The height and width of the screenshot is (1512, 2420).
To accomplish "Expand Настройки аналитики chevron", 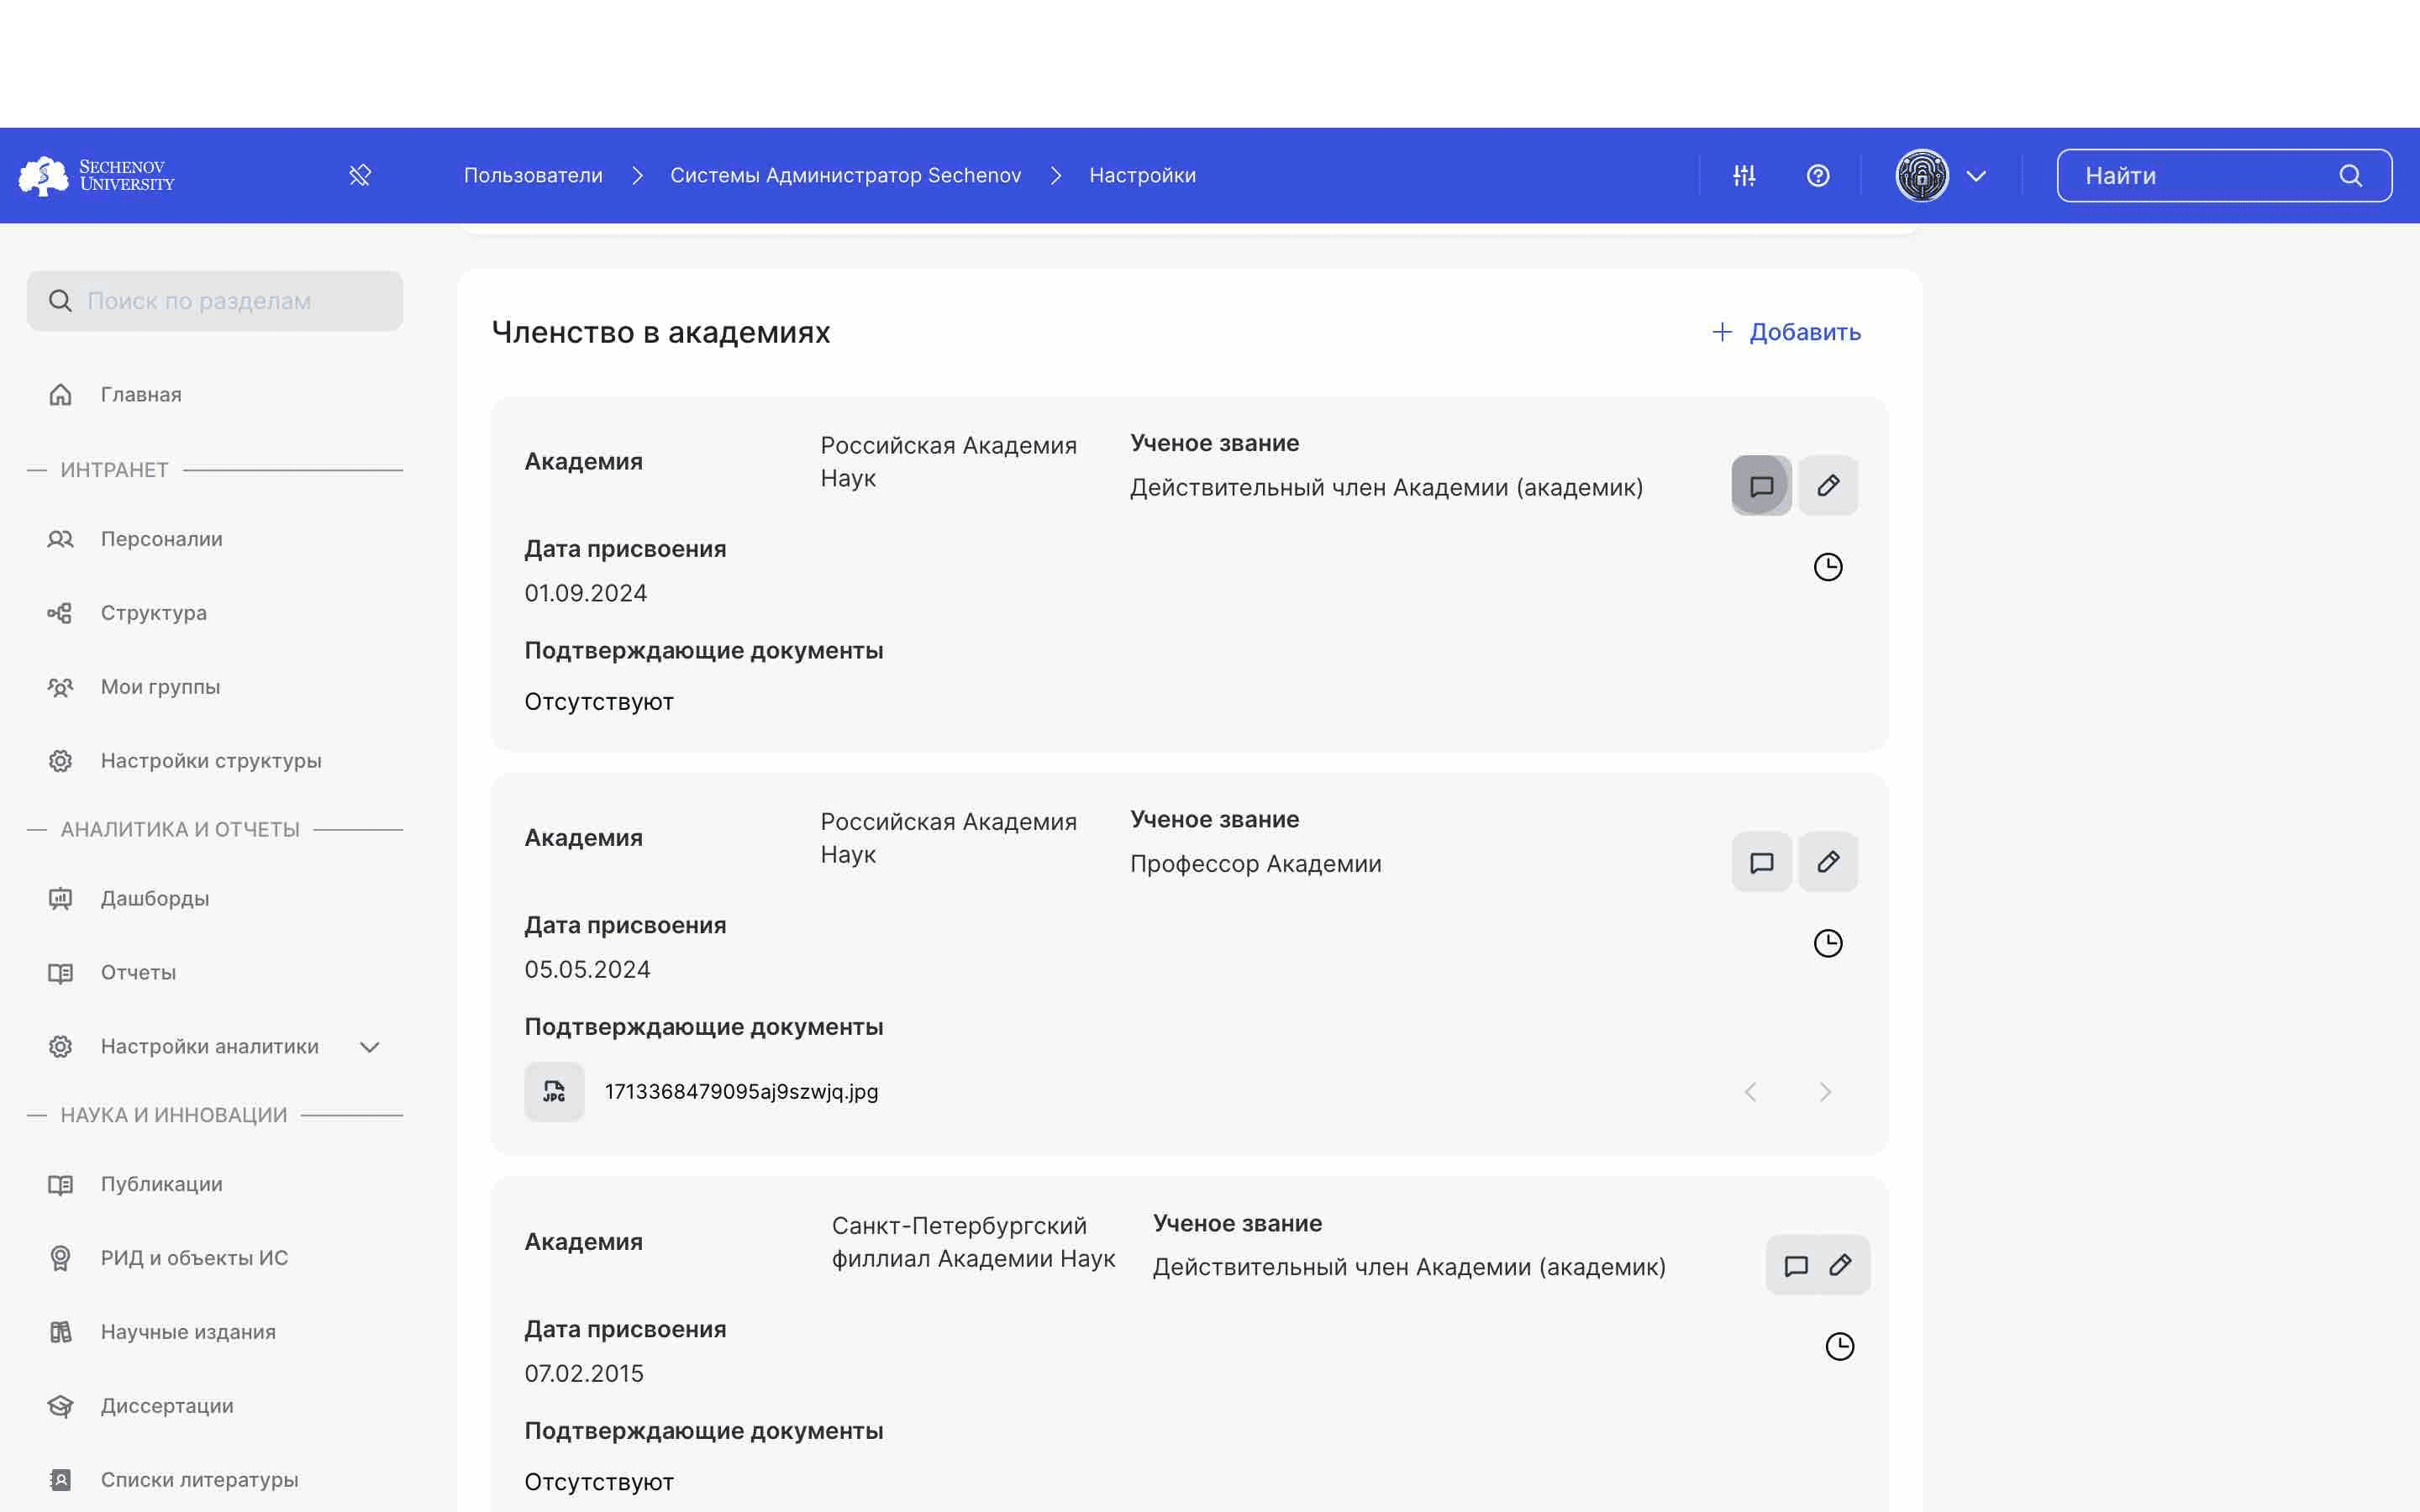I will [x=370, y=1047].
